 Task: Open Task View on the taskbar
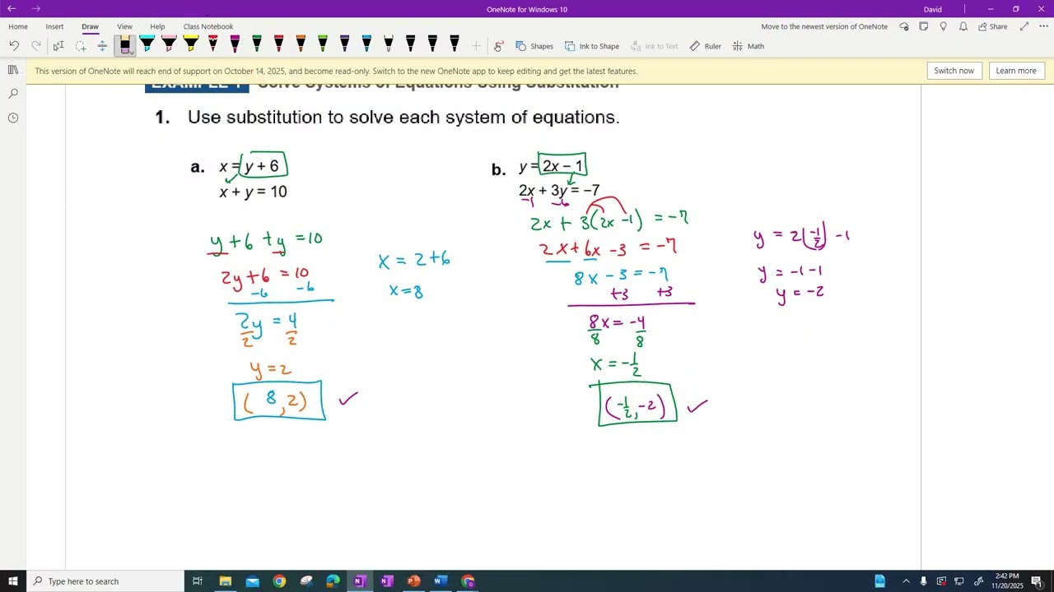(198, 581)
